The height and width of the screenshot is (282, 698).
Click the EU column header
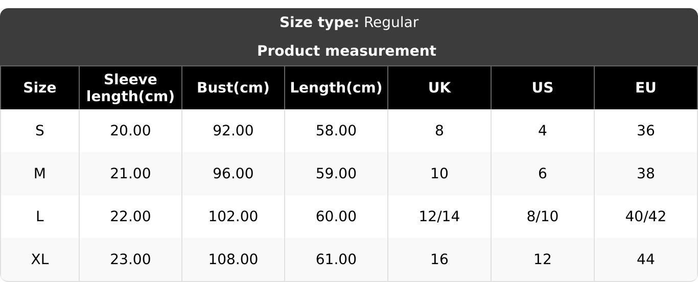(x=645, y=88)
